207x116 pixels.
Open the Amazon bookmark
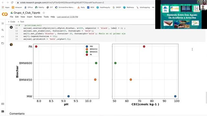[x=17, y=7]
